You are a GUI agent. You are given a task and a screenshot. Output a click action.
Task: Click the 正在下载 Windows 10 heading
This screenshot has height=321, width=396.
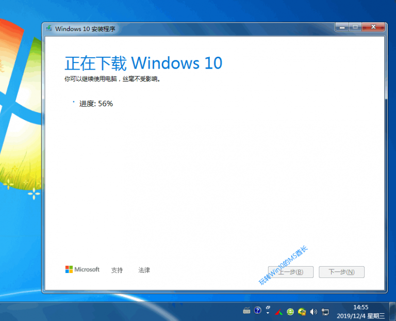pyautogui.click(x=143, y=63)
